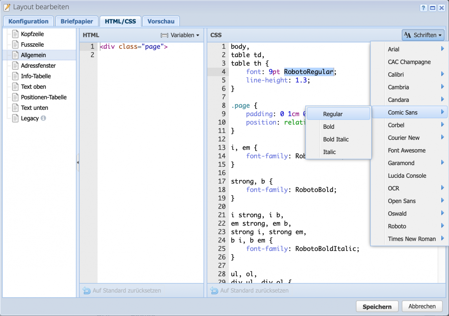The height and width of the screenshot is (316, 449).
Task: Click the undo icon on HTML Auf Standard zurücksetzen
Action: [x=86, y=290]
